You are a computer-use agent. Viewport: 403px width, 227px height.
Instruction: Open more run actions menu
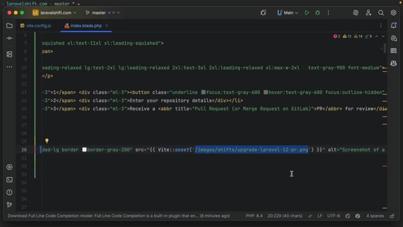tap(328, 13)
